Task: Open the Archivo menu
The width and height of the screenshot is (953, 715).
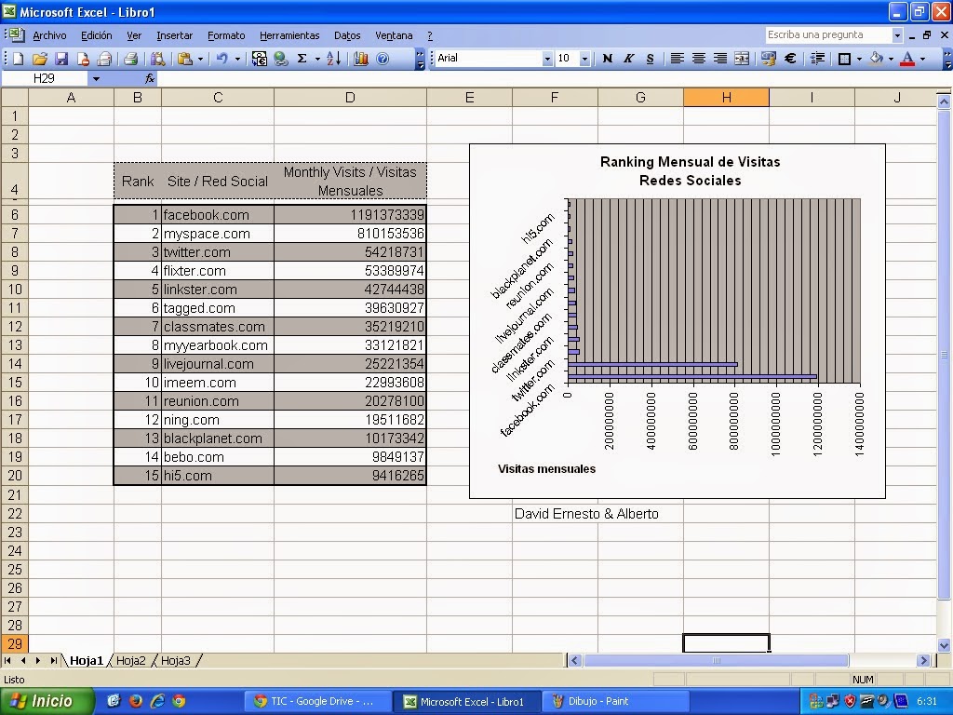Action: (49, 36)
